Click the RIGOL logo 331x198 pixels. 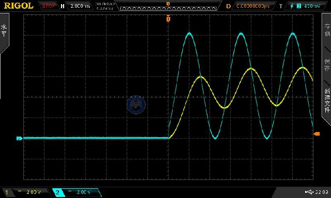tap(19, 6)
